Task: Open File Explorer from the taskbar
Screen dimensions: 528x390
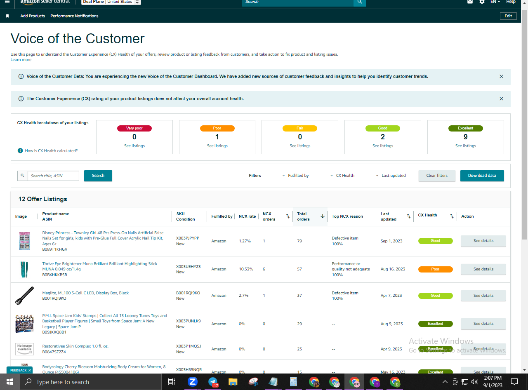Action: [x=233, y=382]
